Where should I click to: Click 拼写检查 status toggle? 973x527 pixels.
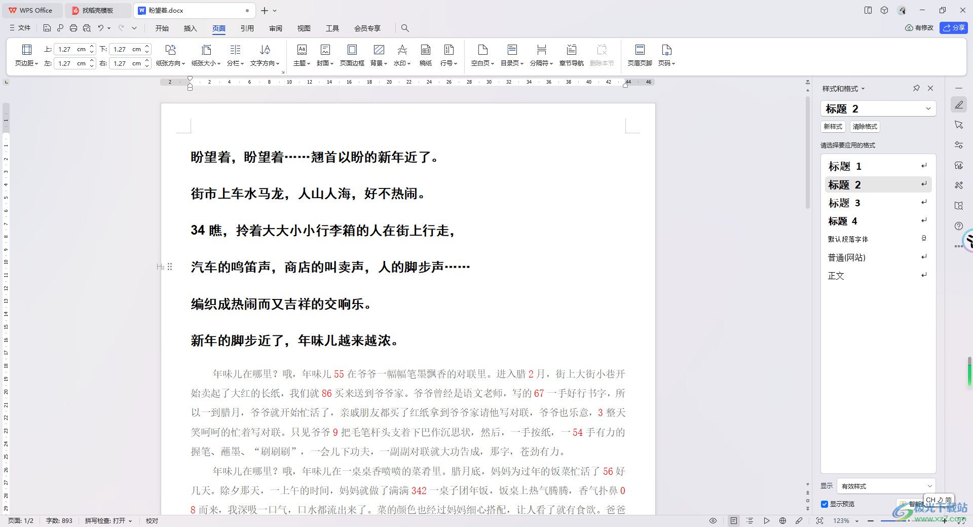pyautogui.click(x=108, y=521)
